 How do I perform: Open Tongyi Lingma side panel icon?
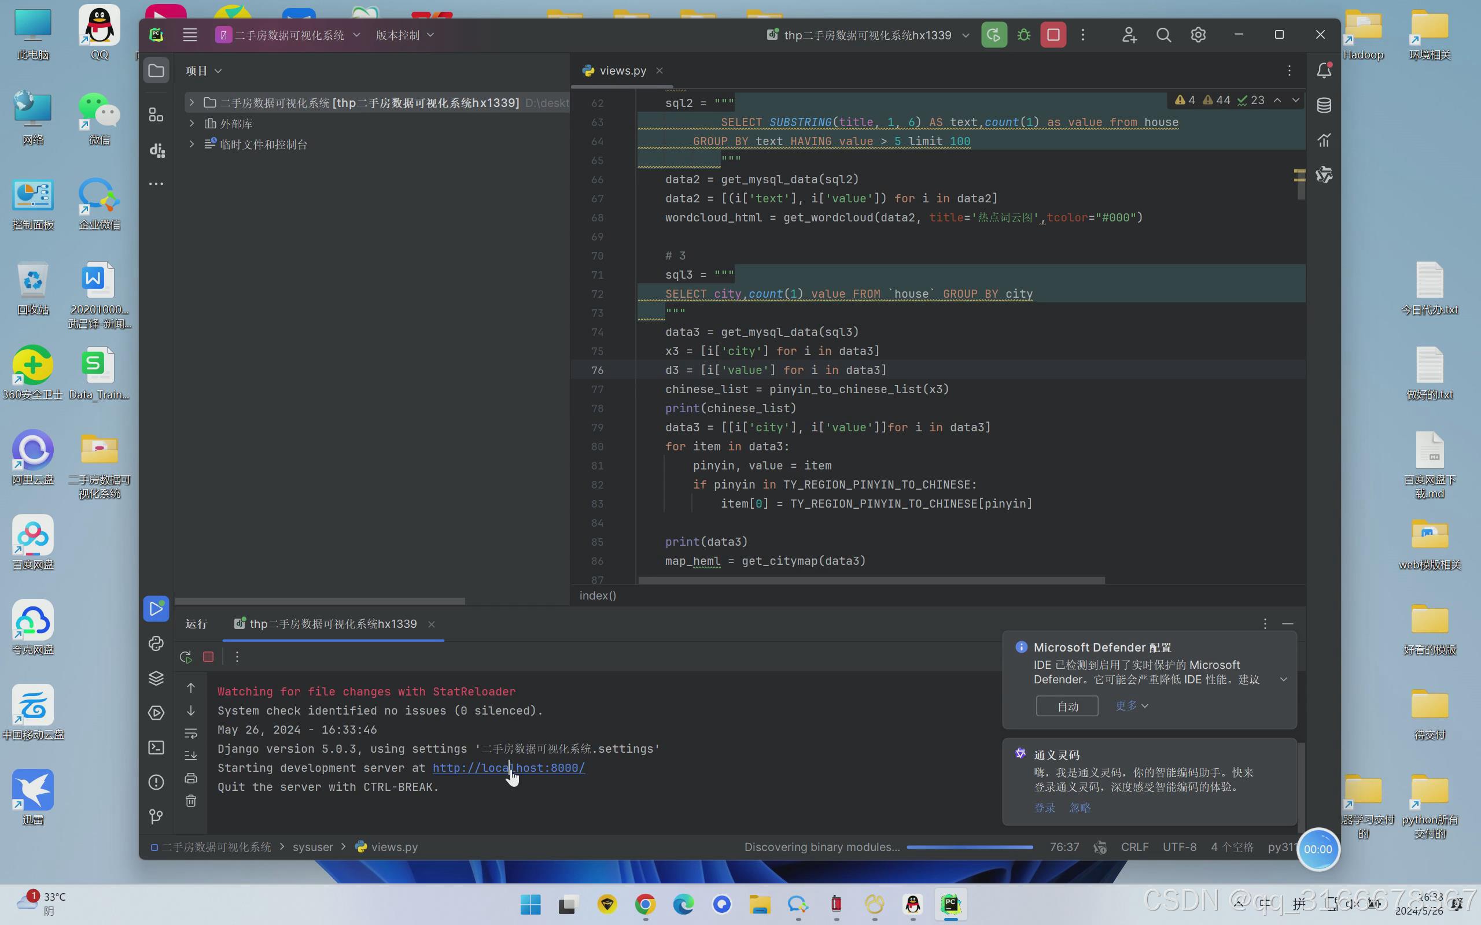[x=1324, y=175]
